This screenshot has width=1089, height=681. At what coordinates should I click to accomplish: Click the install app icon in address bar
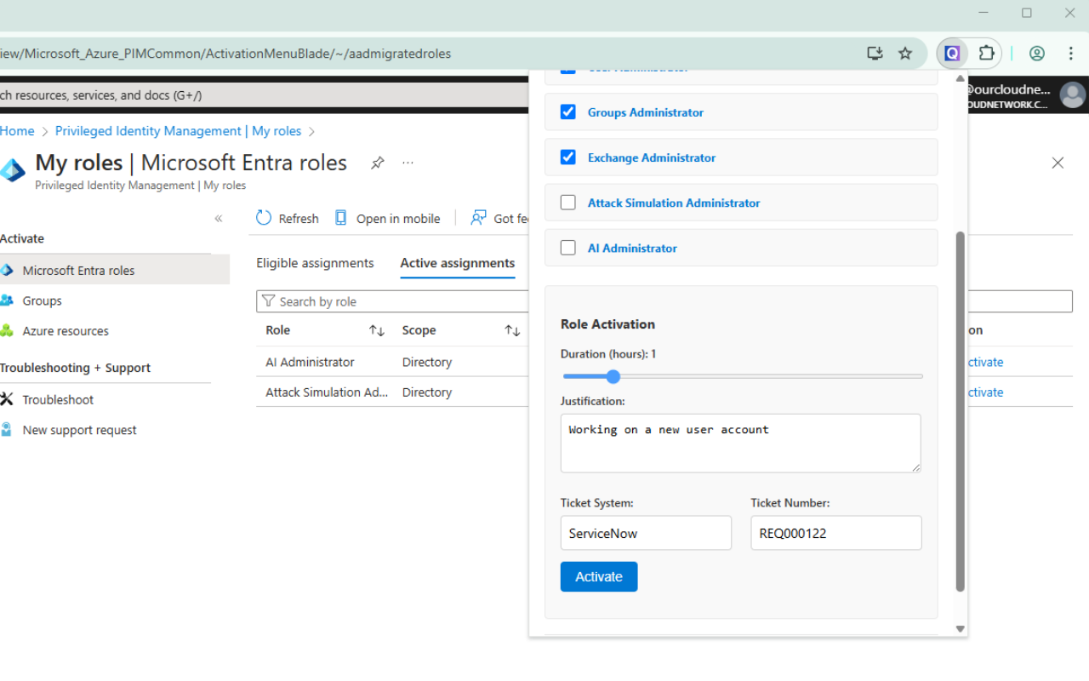pyautogui.click(x=875, y=54)
